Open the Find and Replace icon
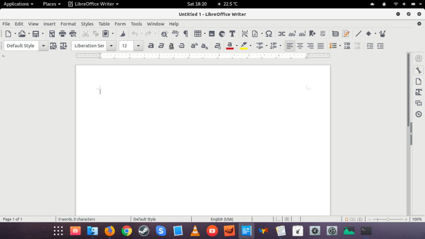425x239 pixels. [x=164, y=33]
